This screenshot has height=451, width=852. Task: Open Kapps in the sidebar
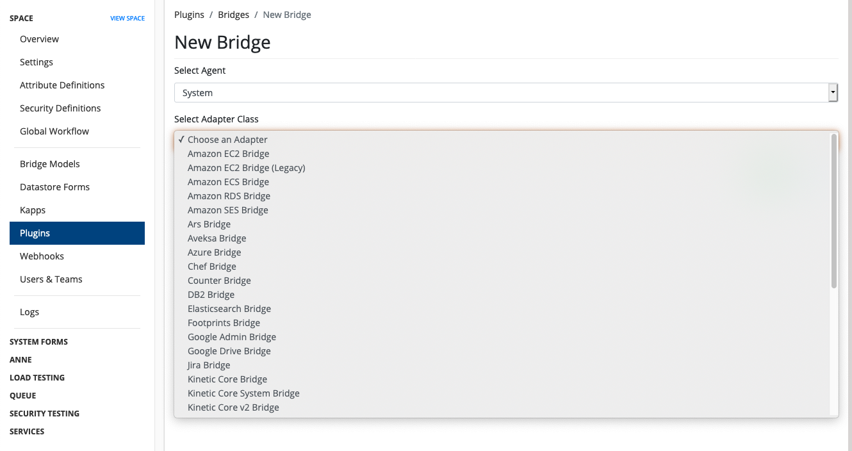77,210
